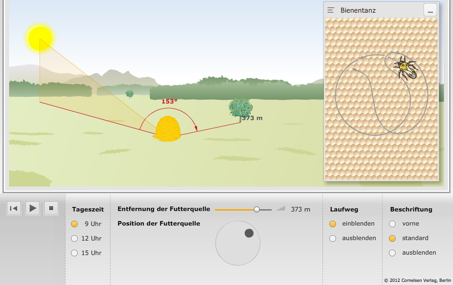Click the bee on the honeycomb

[406, 68]
